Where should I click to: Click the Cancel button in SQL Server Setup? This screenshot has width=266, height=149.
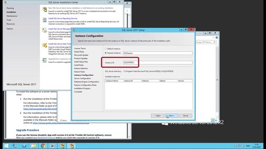tap(185, 116)
